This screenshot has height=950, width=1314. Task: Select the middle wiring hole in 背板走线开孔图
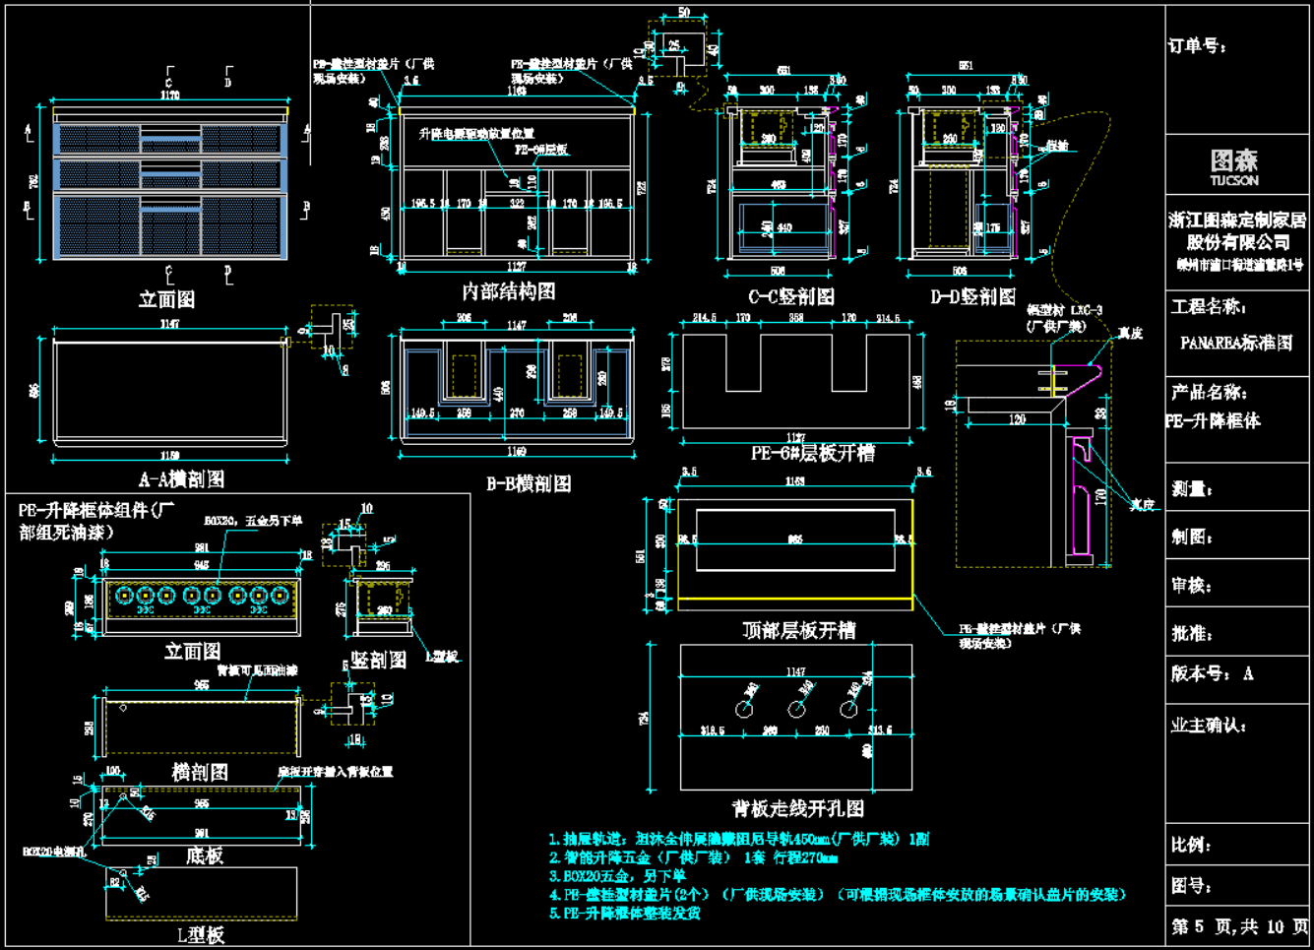pyautogui.click(x=796, y=708)
